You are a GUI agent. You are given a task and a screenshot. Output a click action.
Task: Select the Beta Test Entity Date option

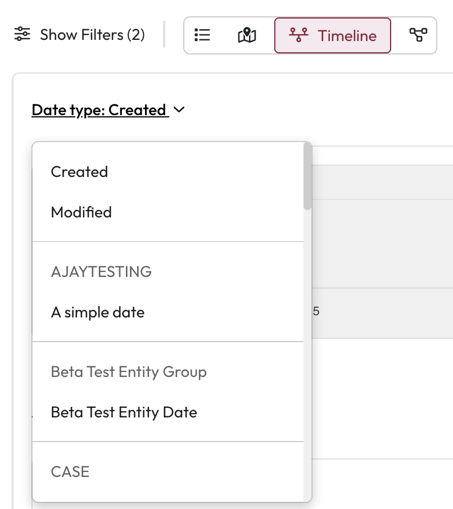pyautogui.click(x=124, y=412)
